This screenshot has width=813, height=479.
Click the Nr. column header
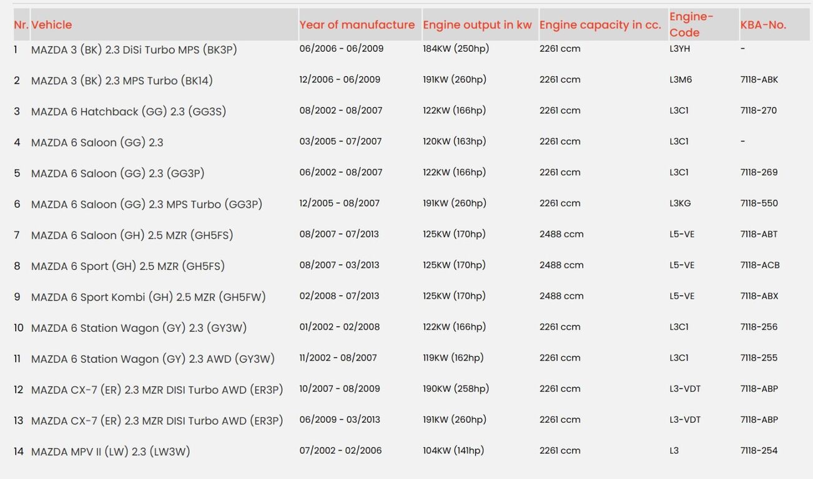(x=21, y=25)
